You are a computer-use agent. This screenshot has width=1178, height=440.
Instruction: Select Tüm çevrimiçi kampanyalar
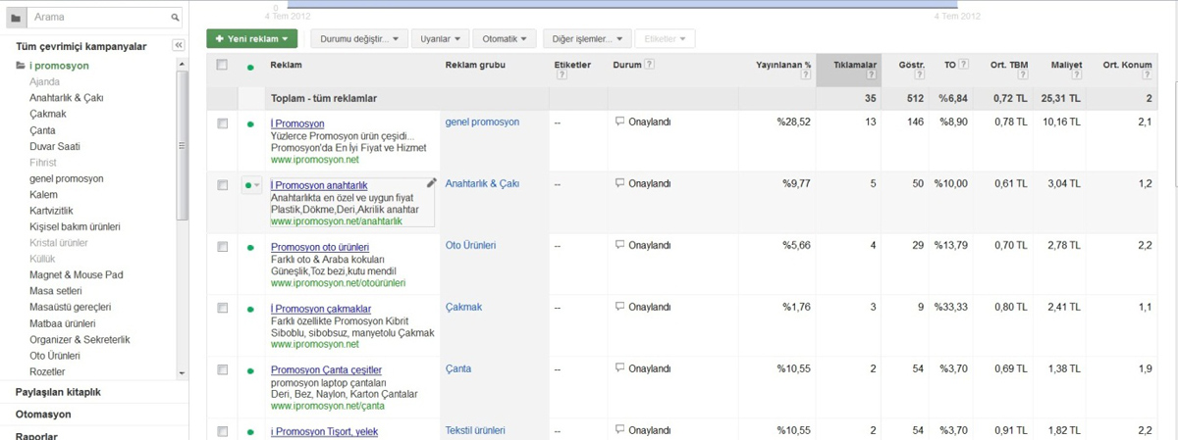[81, 46]
